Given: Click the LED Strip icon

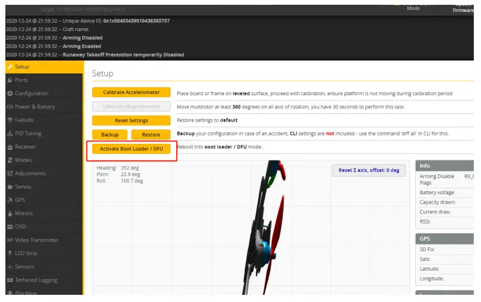Looking at the screenshot, I should [x=10, y=253].
